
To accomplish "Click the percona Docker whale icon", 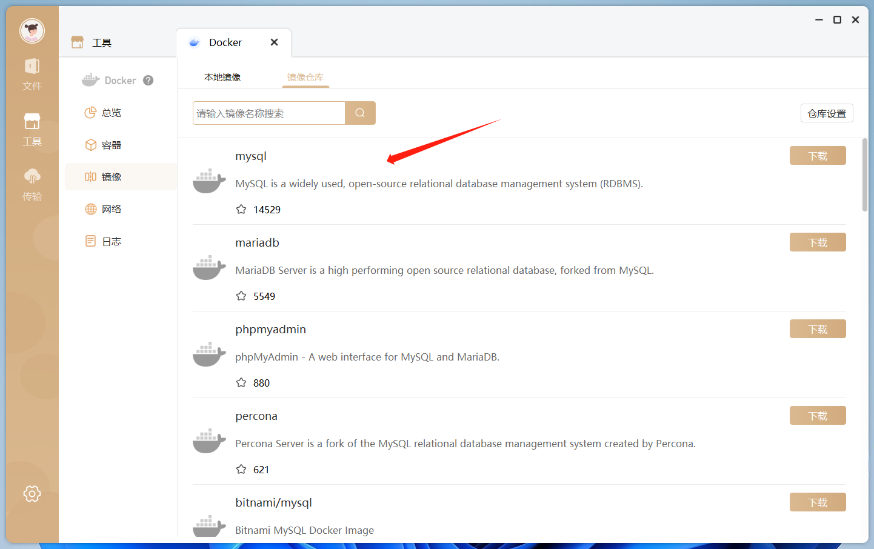I will click(x=209, y=441).
